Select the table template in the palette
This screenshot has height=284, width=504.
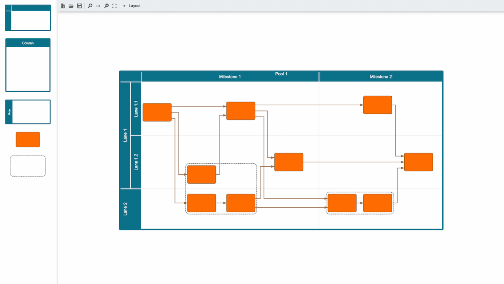point(28,18)
